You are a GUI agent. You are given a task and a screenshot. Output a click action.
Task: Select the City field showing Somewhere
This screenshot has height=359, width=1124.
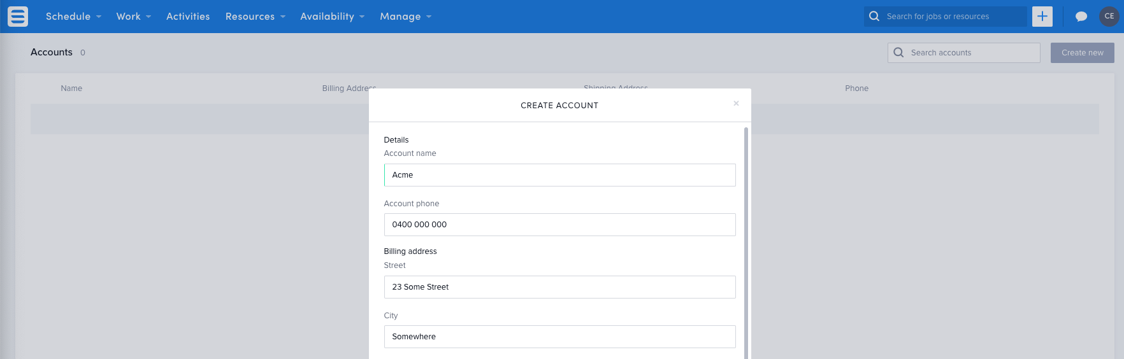[559, 337]
